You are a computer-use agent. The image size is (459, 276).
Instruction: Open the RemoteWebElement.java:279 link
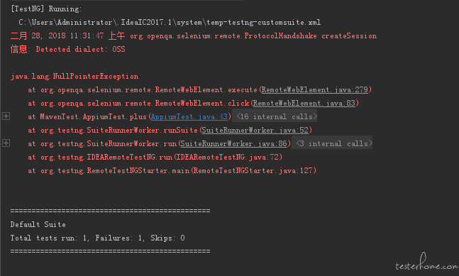(315, 89)
